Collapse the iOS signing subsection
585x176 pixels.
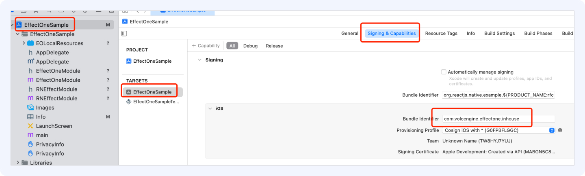210,108
